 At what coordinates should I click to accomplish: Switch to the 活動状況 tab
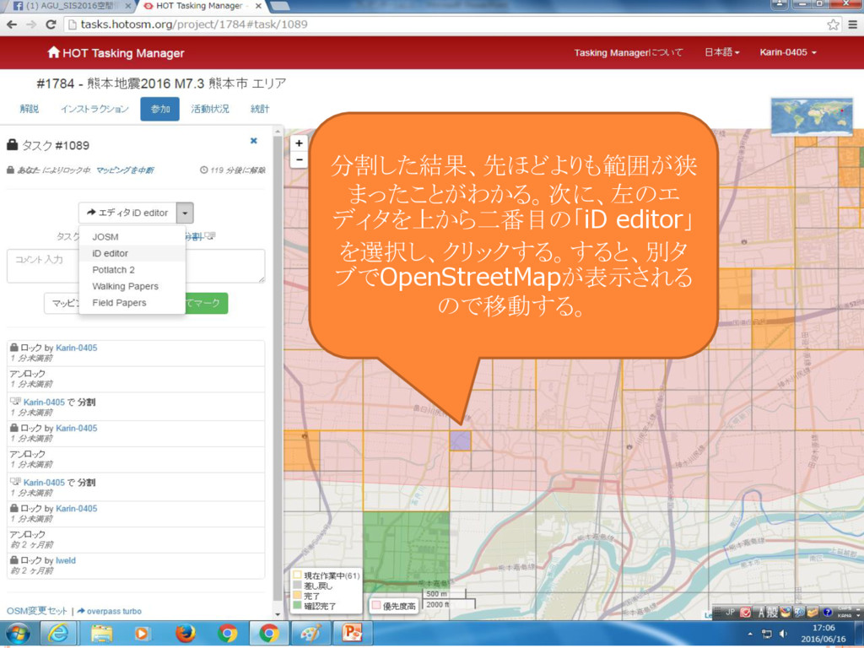click(209, 109)
